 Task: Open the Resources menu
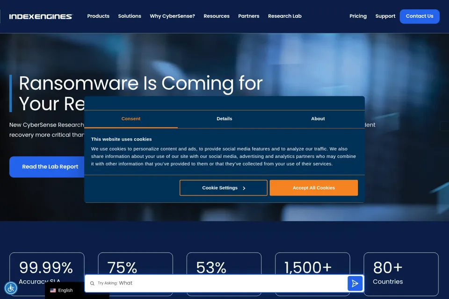coord(217,16)
